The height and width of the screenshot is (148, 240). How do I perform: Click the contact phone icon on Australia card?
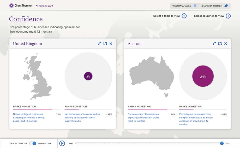click(x=214, y=44)
